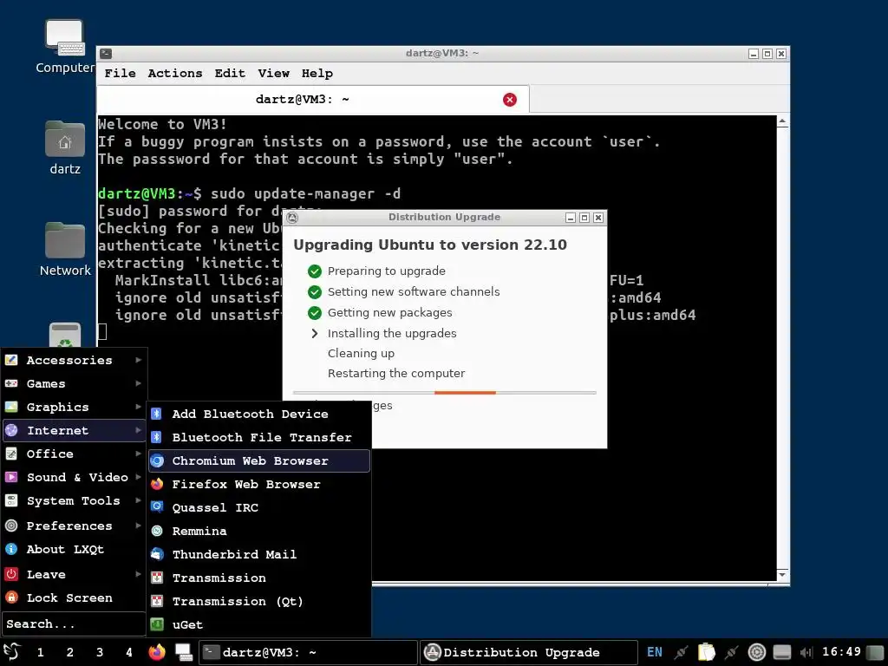Open About LXQt menu entry
888x666 pixels.
75,549
